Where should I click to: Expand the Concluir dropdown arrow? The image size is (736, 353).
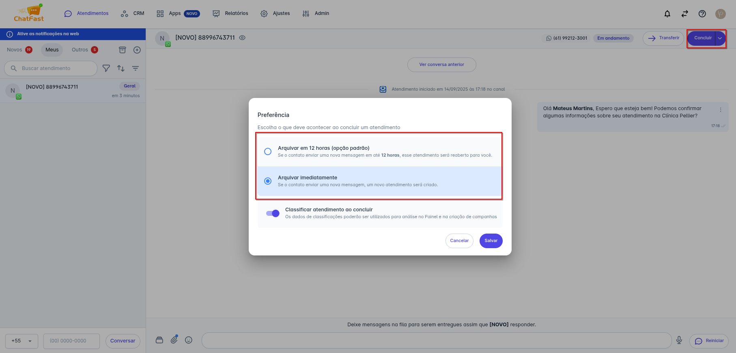click(x=720, y=38)
